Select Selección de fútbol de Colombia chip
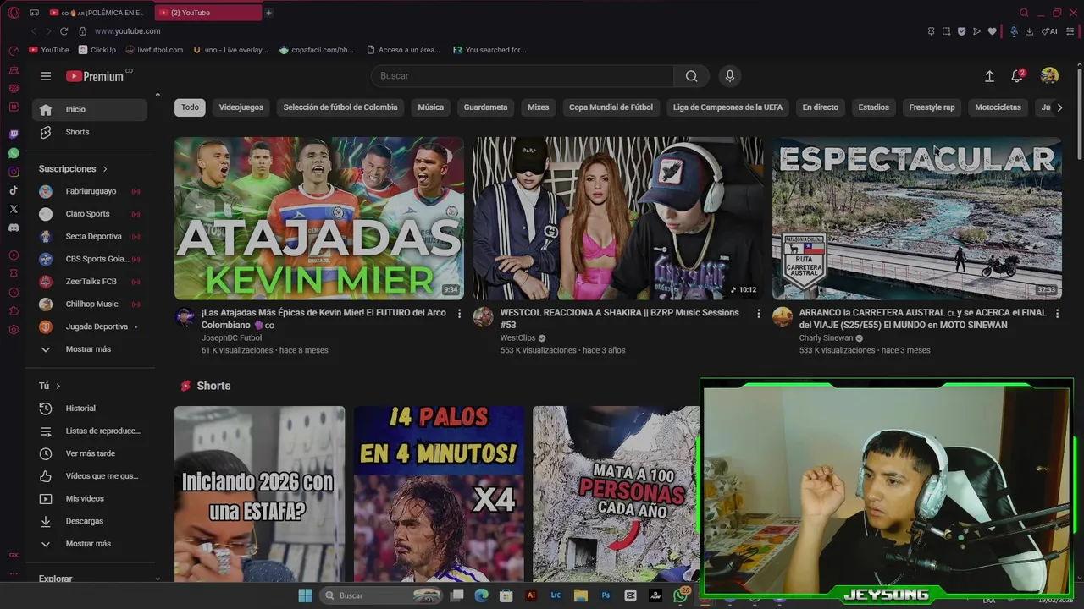This screenshot has width=1084, height=609. click(340, 107)
